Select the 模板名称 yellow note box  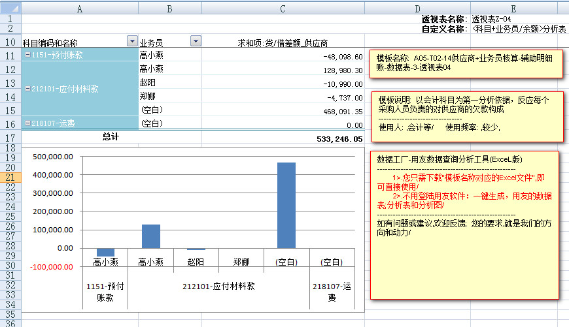[x=466, y=63]
